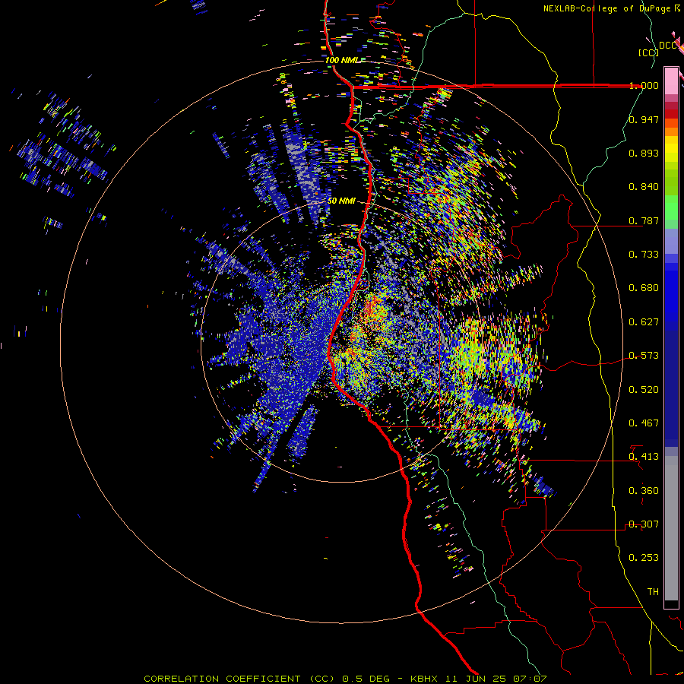Select the 0.520 legend value
Image resolution: width=684 pixels, height=684 pixels.
[644, 390]
